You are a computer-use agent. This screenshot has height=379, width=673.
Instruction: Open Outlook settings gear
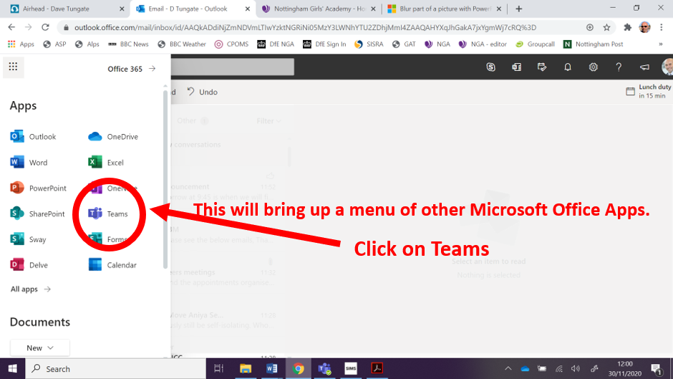pyautogui.click(x=593, y=67)
